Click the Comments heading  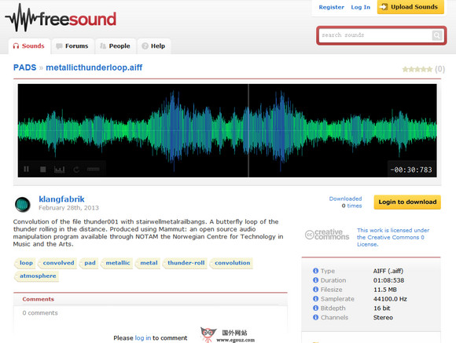pyautogui.click(x=38, y=299)
